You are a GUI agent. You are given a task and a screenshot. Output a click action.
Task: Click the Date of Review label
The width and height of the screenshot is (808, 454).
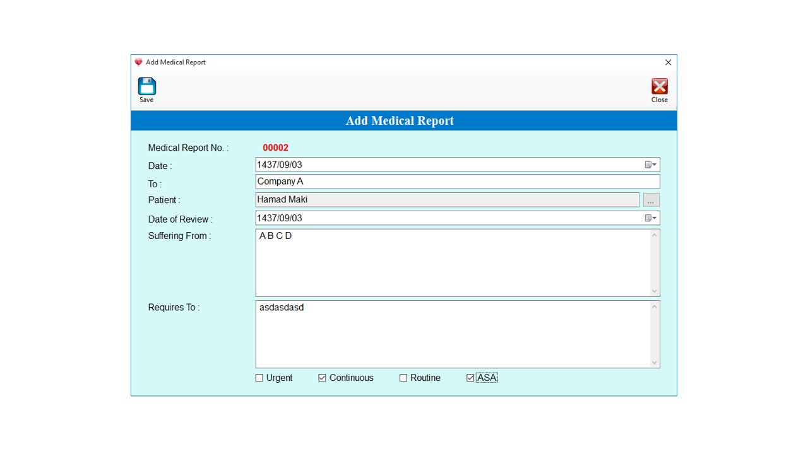tap(180, 219)
